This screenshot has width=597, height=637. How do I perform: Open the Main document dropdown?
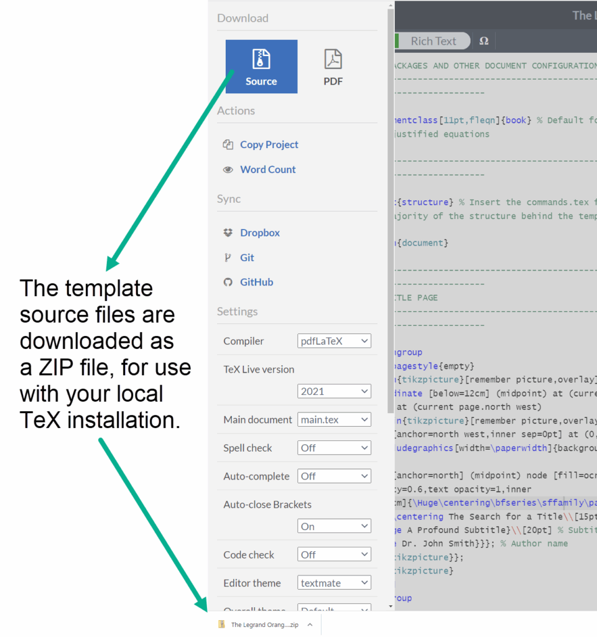(334, 420)
